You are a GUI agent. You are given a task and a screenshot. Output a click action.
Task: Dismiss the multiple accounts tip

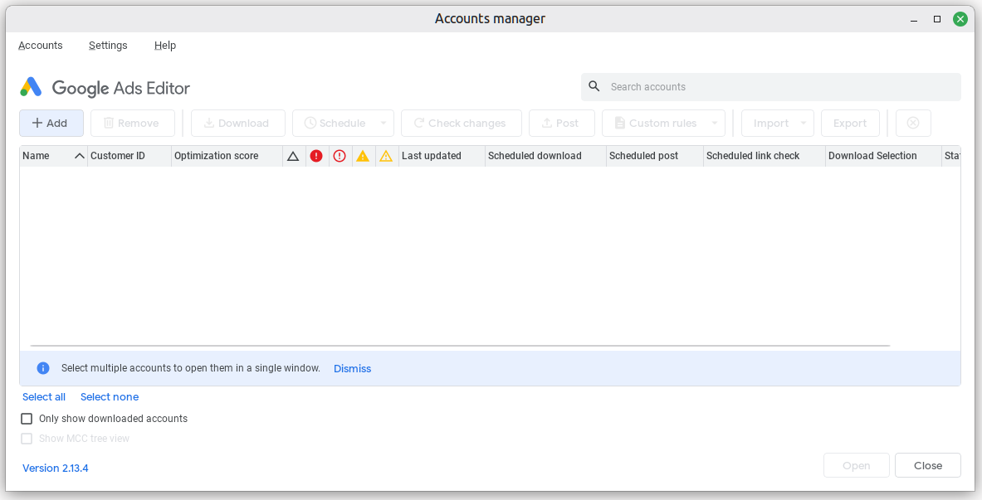pos(352,369)
